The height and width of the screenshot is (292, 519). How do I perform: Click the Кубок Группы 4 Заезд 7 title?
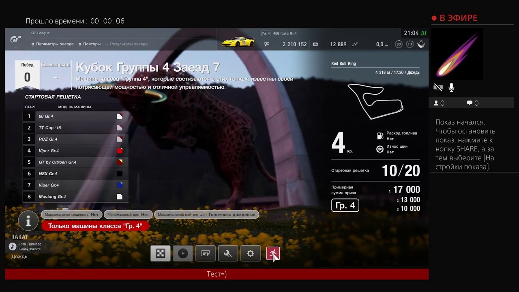click(x=148, y=67)
